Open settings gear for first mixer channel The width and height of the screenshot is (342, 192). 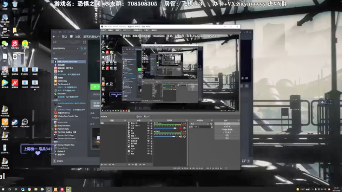(185, 128)
